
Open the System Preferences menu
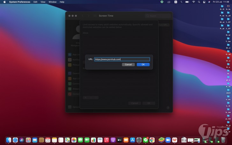pyautogui.click(x=20, y=2)
